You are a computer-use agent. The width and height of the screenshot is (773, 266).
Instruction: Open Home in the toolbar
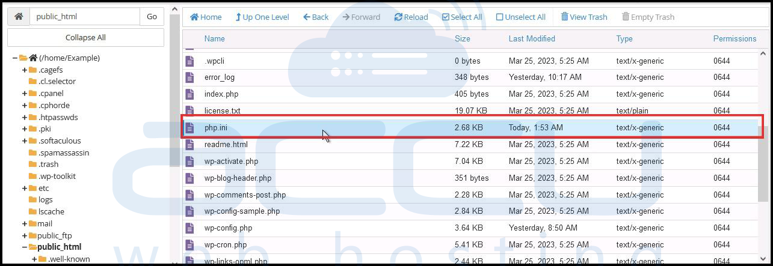(x=206, y=17)
